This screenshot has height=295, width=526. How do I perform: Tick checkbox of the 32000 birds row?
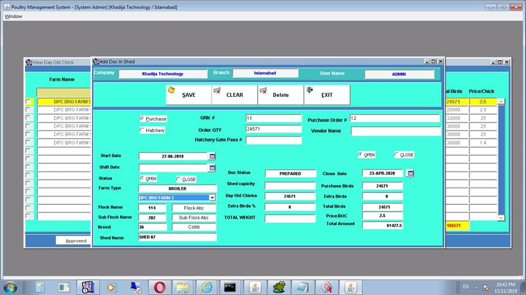click(28, 118)
